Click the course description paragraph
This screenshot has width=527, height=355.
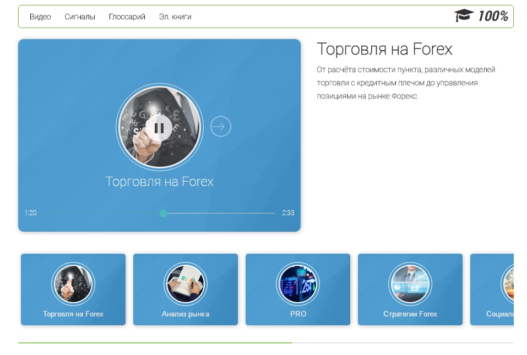406,83
